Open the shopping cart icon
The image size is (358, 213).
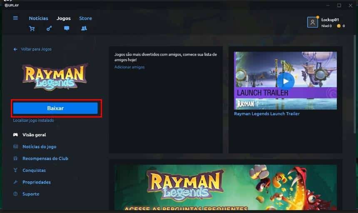[32, 29]
